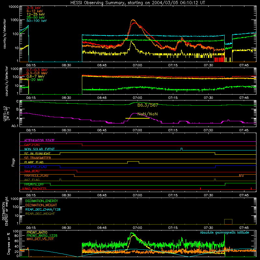
Task: Click the DECIMATION ENERGY or weight axis title
Action: pos(5,211)
